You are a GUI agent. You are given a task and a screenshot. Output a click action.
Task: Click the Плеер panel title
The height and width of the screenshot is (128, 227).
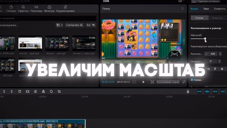(106, 9)
